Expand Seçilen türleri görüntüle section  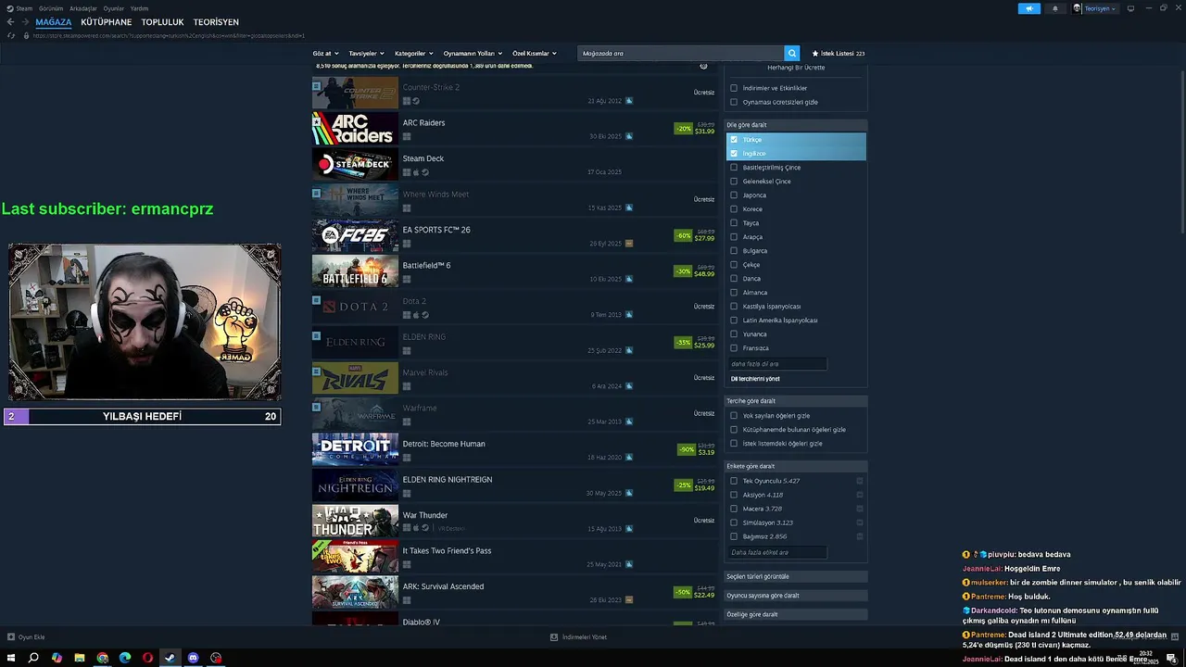pyautogui.click(x=796, y=576)
